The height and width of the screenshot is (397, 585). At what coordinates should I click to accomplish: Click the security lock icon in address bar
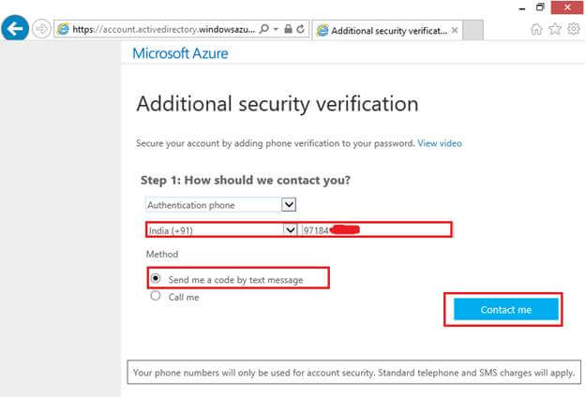pos(288,29)
